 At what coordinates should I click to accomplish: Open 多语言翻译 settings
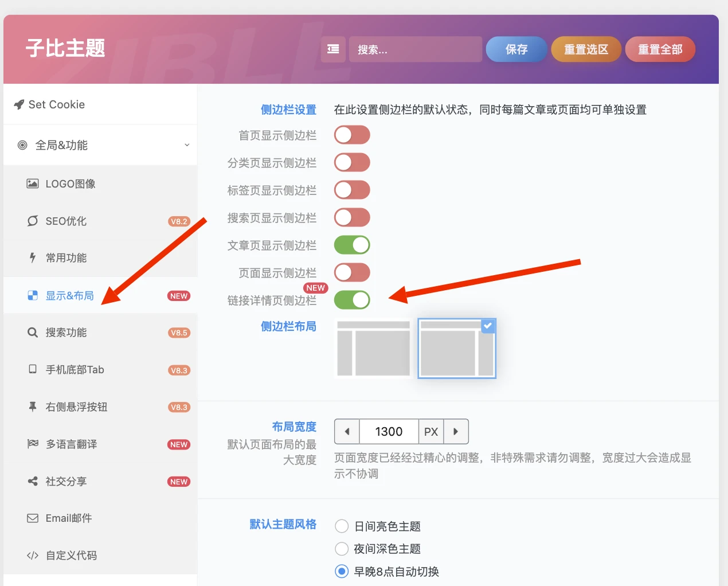(x=100, y=444)
